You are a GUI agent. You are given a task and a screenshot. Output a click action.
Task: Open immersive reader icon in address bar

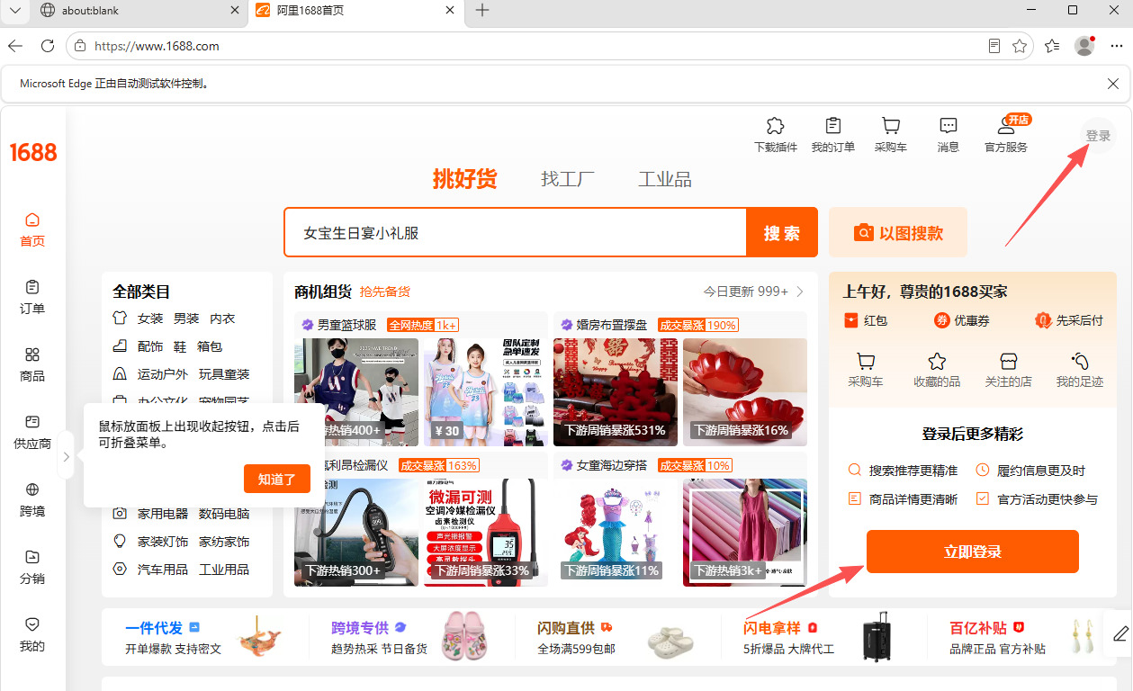[x=994, y=46]
